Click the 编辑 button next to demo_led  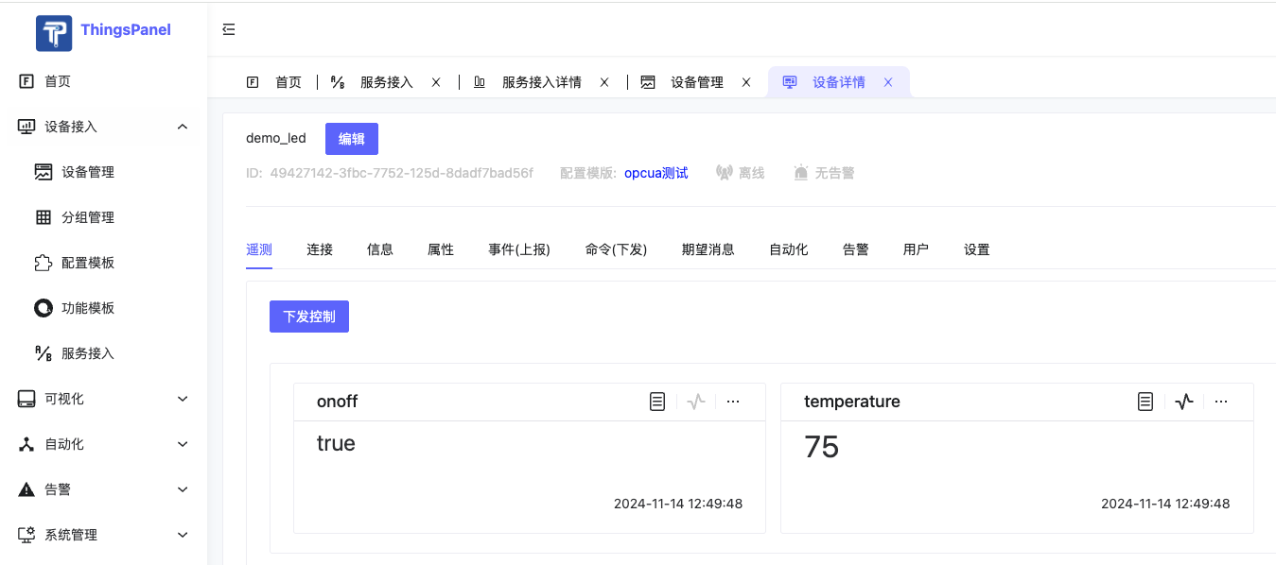[352, 139]
